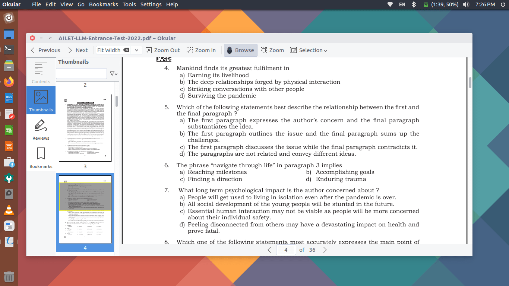Open the Tweaks toggle-switch dock icon
Viewport: 509px width, 286px height.
[x=9, y=226]
